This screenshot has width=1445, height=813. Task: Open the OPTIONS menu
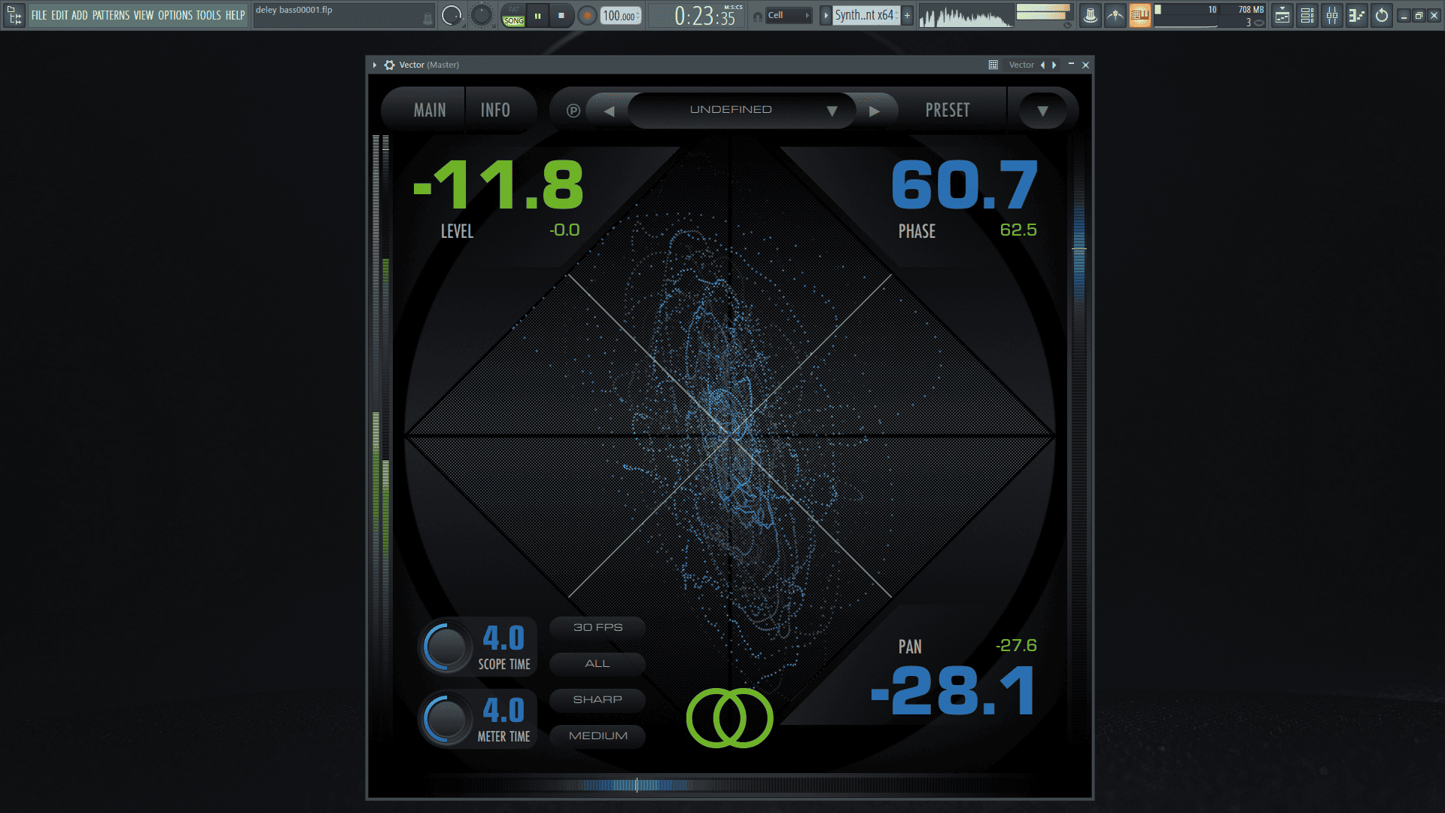pyautogui.click(x=175, y=15)
